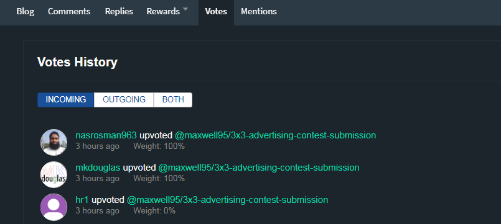Open post link upvoted by hr1
The height and width of the screenshot is (224, 501).
228,200
